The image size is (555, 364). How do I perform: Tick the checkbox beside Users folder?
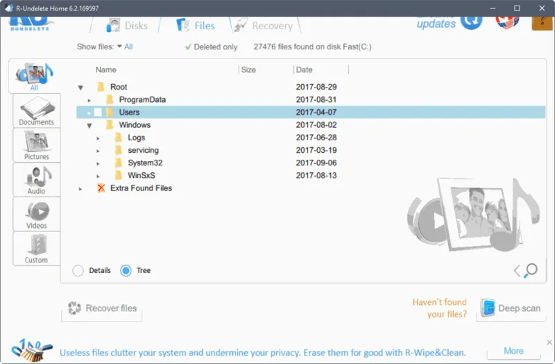coord(98,113)
